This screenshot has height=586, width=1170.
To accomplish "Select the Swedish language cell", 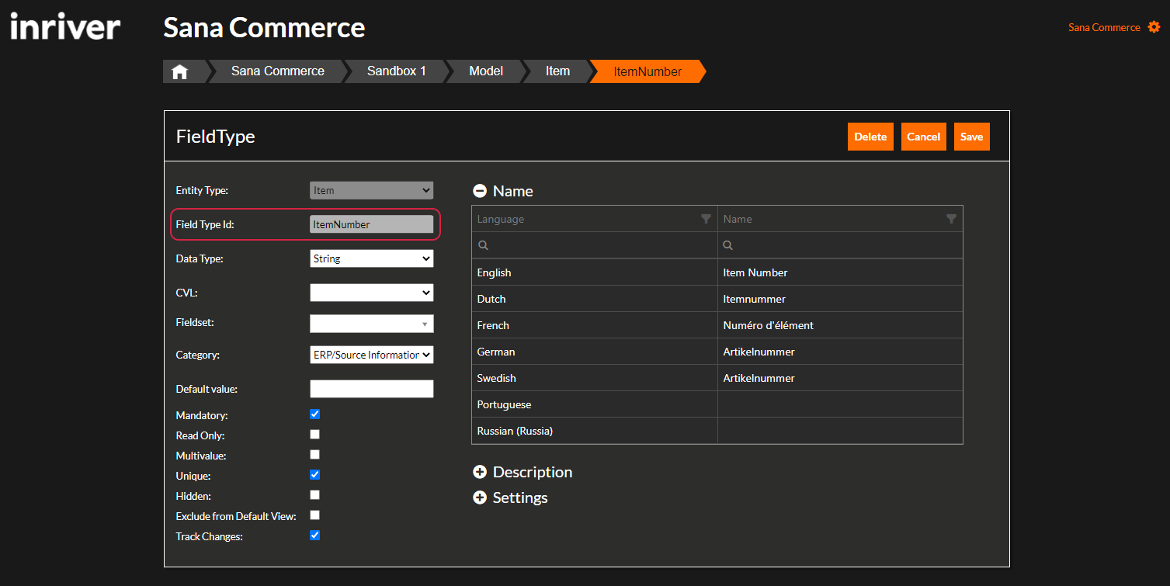I will tap(595, 378).
